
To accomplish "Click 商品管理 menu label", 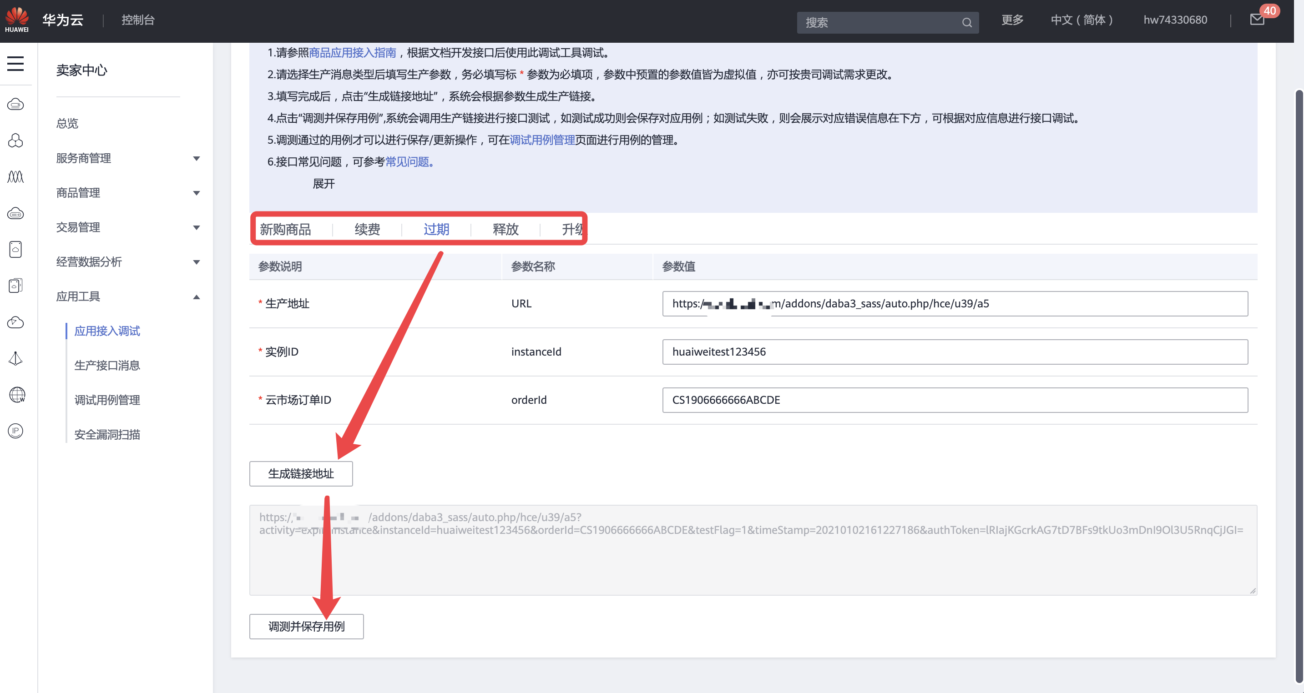I will (x=78, y=193).
